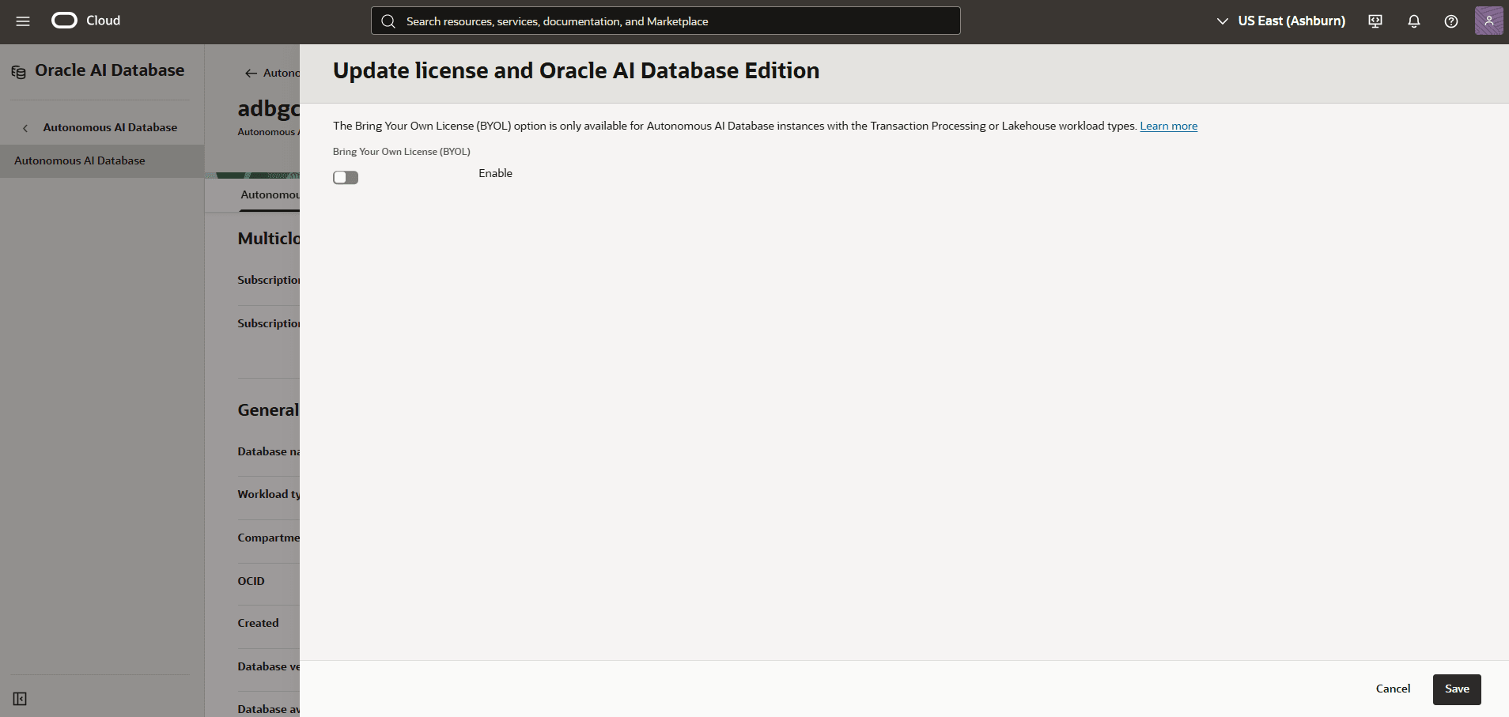Select Autonomous AI Database in the sidebar
The width and height of the screenshot is (1509, 717).
(80, 160)
